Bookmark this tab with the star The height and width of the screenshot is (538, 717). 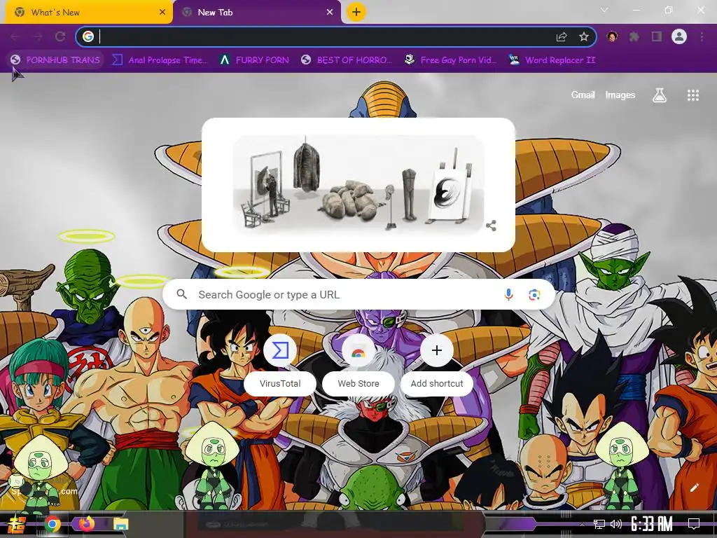[x=583, y=36]
